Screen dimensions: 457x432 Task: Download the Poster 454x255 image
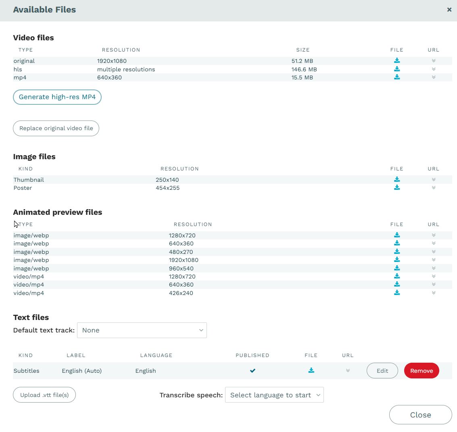tap(396, 187)
